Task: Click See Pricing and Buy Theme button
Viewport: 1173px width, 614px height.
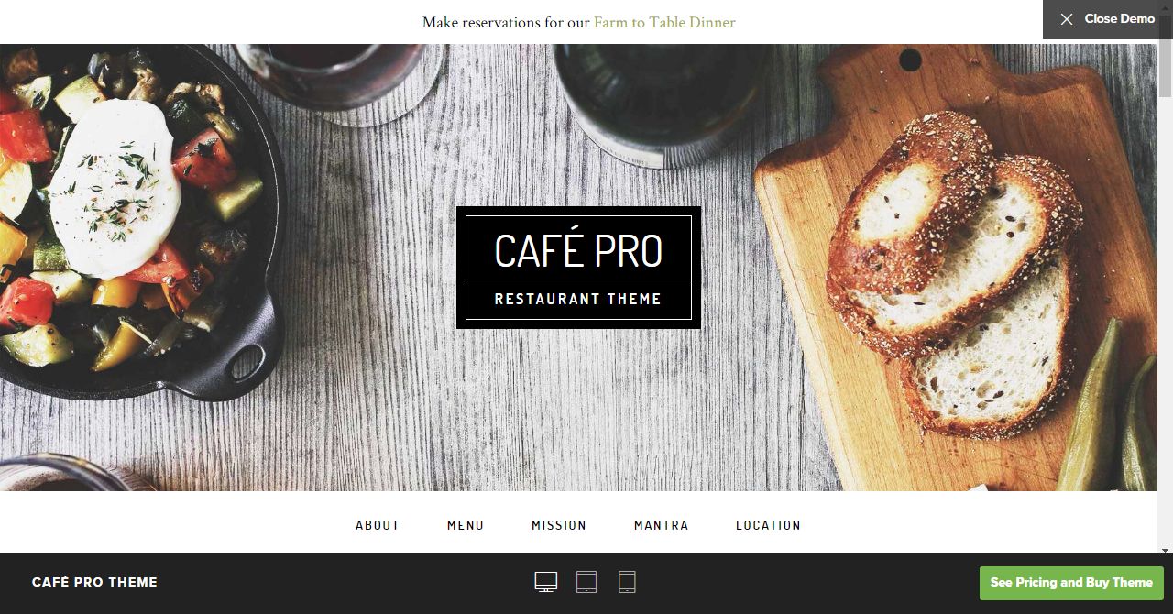Action: tap(1071, 583)
